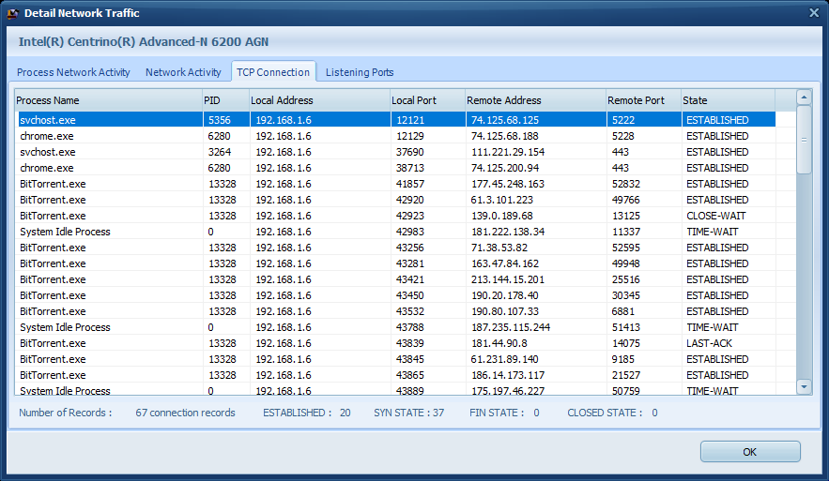This screenshot has width=829, height=481.
Task: Select BitTorrent.exe row in CLOSE-WAIT state
Action: pyautogui.click(x=396, y=216)
